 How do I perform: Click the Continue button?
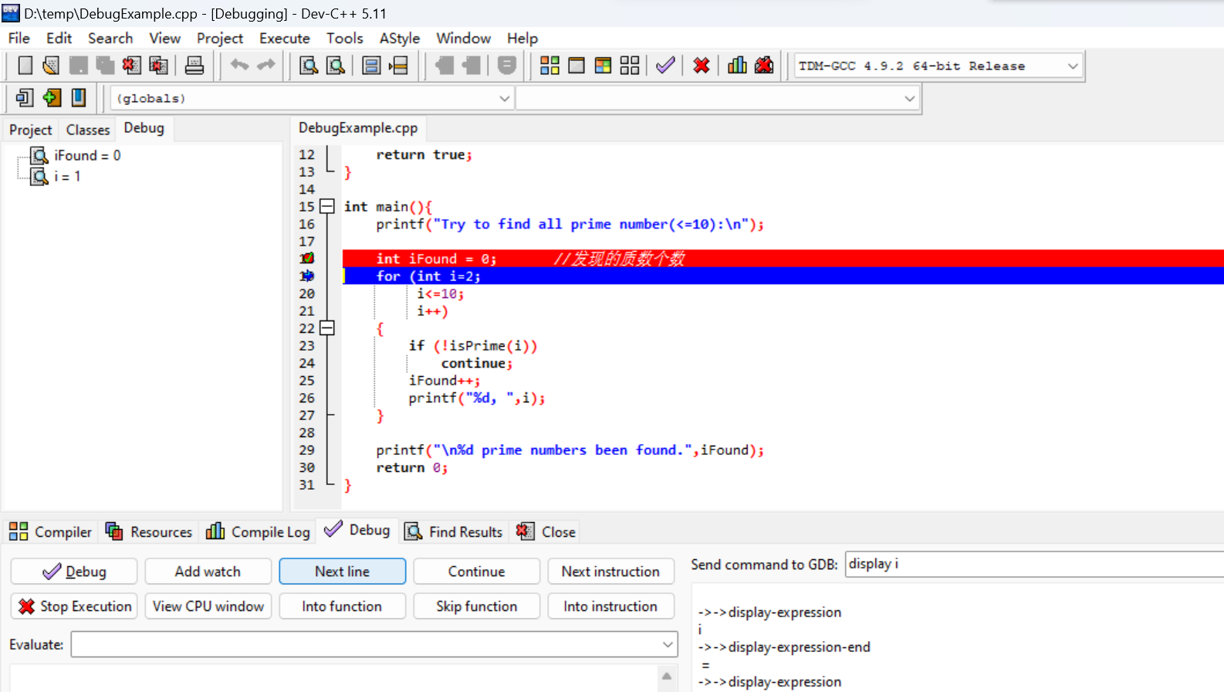pos(476,572)
